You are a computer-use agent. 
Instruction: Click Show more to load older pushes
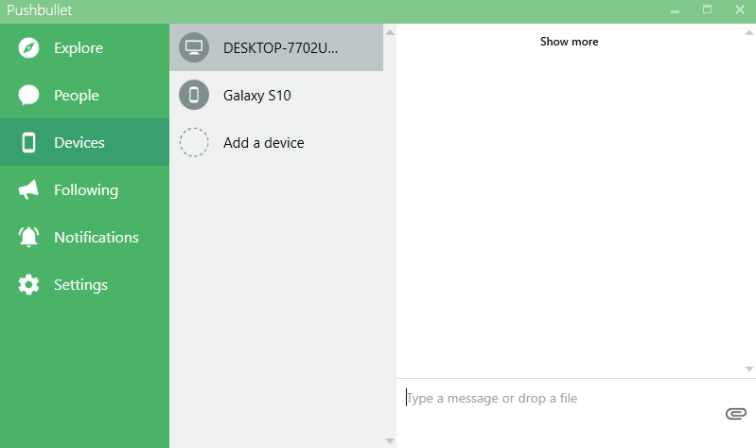569,42
